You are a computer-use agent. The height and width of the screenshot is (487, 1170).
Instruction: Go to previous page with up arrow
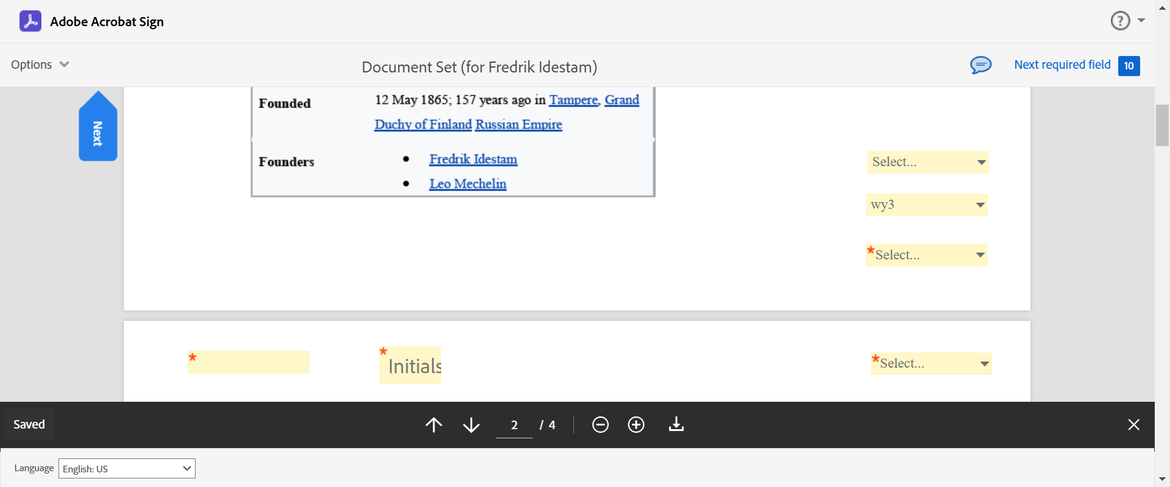[434, 424]
